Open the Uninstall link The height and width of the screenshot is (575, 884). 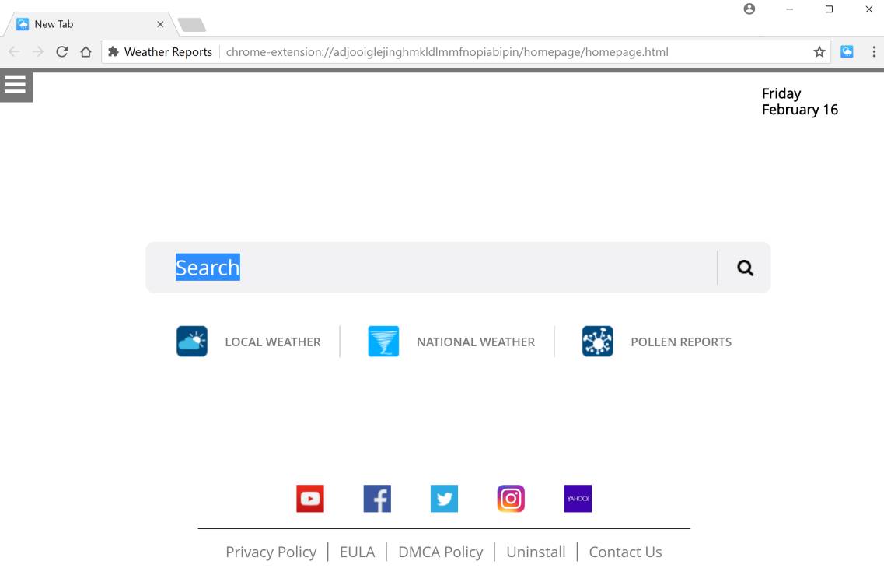pos(536,551)
